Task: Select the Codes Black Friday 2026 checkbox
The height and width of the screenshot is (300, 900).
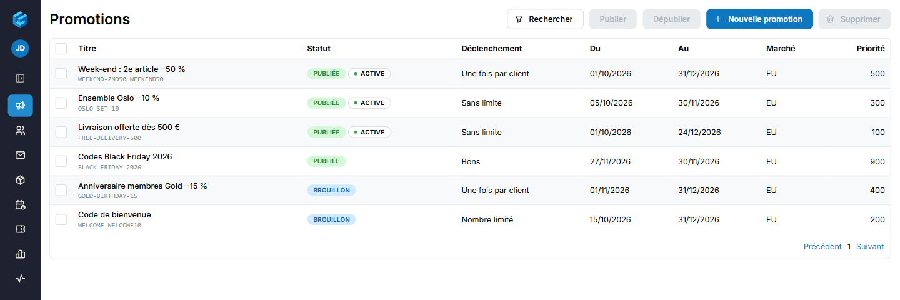Action: 61,161
